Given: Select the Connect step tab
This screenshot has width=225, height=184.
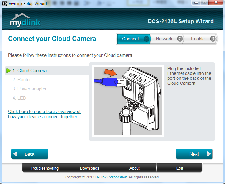Looking at the screenshot, I should click(x=131, y=39).
